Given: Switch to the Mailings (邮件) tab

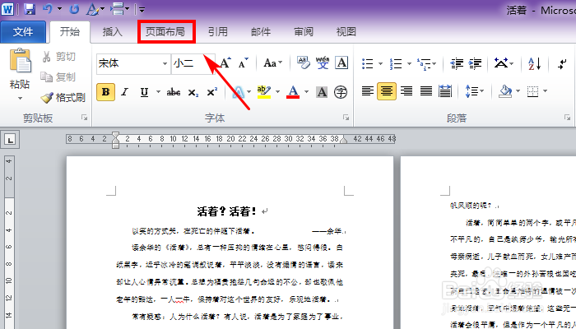Looking at the screenshot, I should (x=261, y=32).
